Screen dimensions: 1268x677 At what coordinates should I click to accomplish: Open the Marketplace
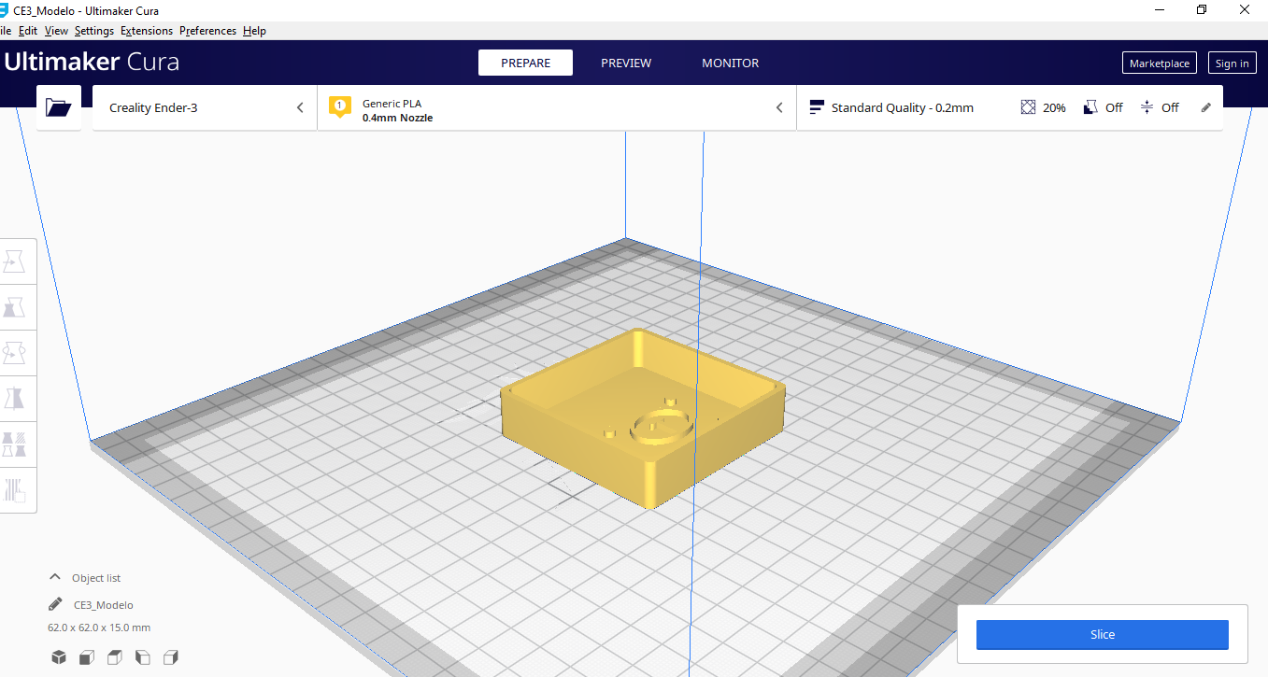[1160, 63]
